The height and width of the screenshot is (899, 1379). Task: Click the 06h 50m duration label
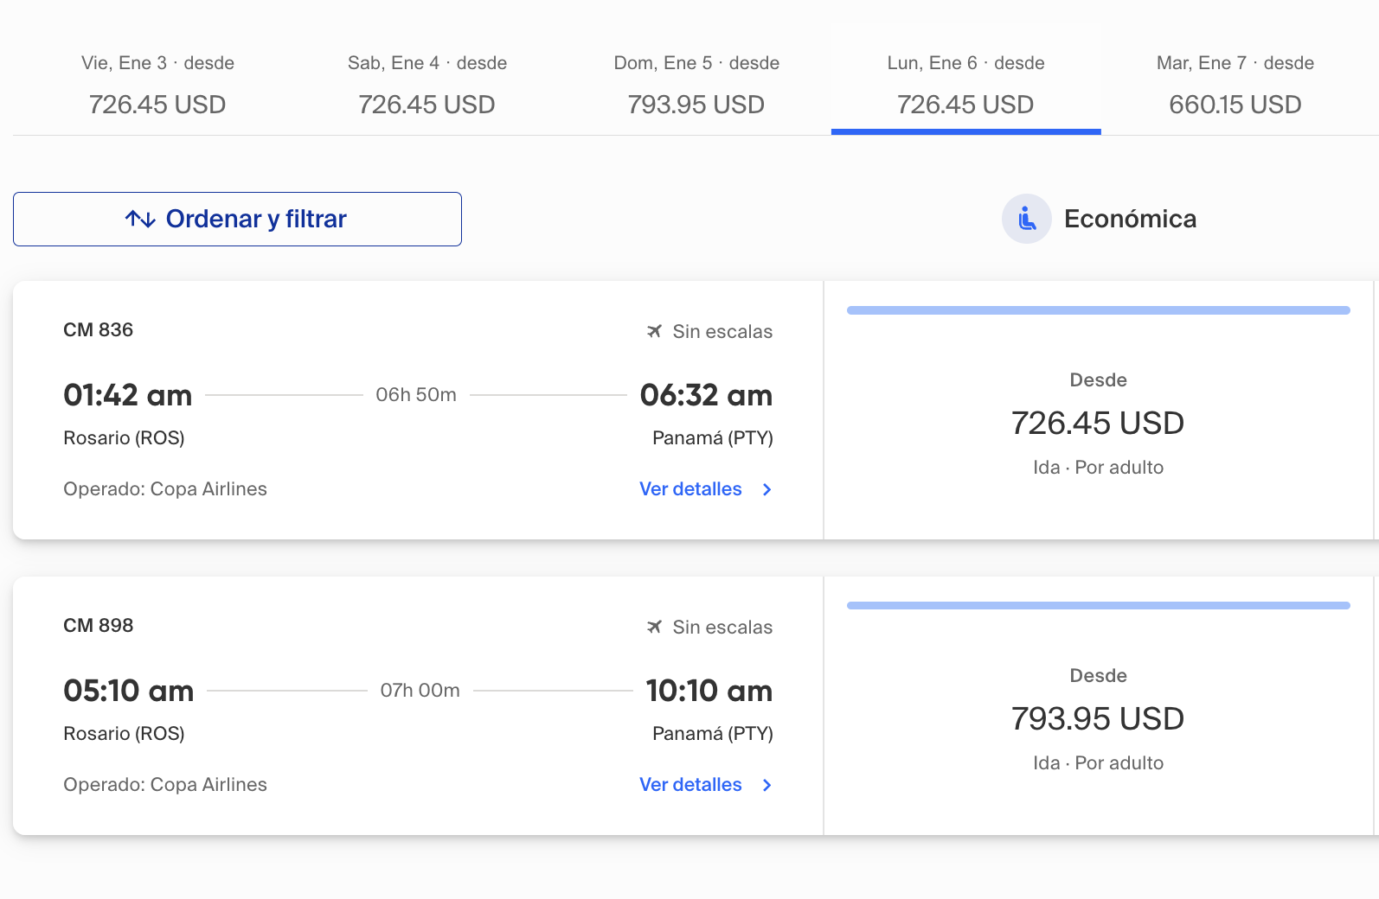[x=416, y=395]
